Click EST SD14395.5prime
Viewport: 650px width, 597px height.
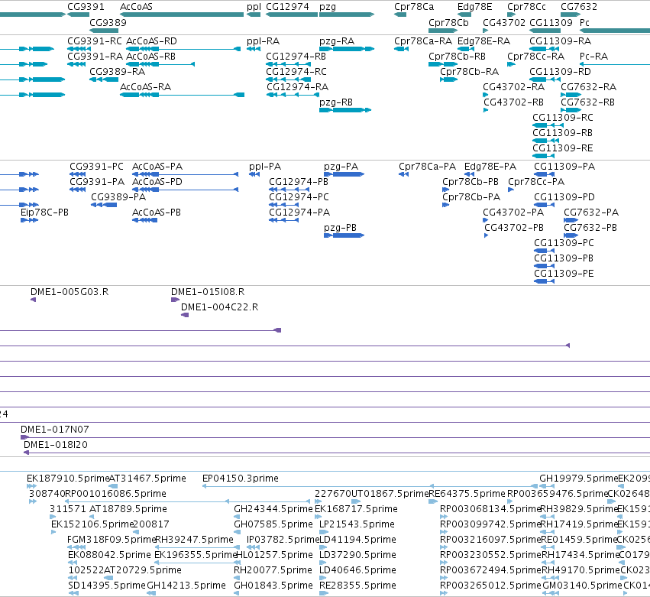click(73, 593)
